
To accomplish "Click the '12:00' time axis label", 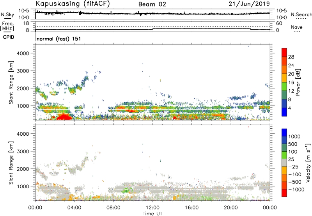I will point(152,208).
